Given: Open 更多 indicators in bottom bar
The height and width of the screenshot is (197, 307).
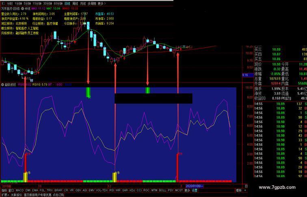Looking at the screenshot, I should pos(187,191).
